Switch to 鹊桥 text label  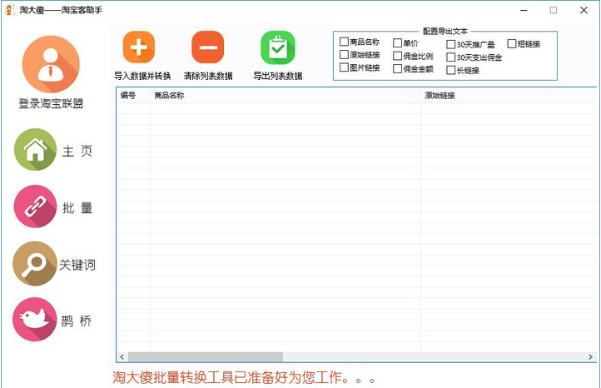coord(77,321)
